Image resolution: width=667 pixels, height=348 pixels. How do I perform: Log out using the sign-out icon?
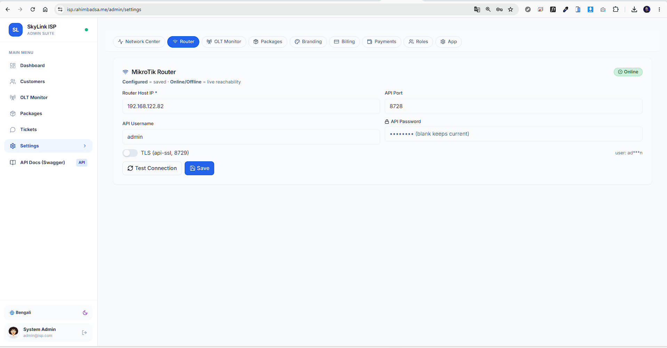point(85,333)
